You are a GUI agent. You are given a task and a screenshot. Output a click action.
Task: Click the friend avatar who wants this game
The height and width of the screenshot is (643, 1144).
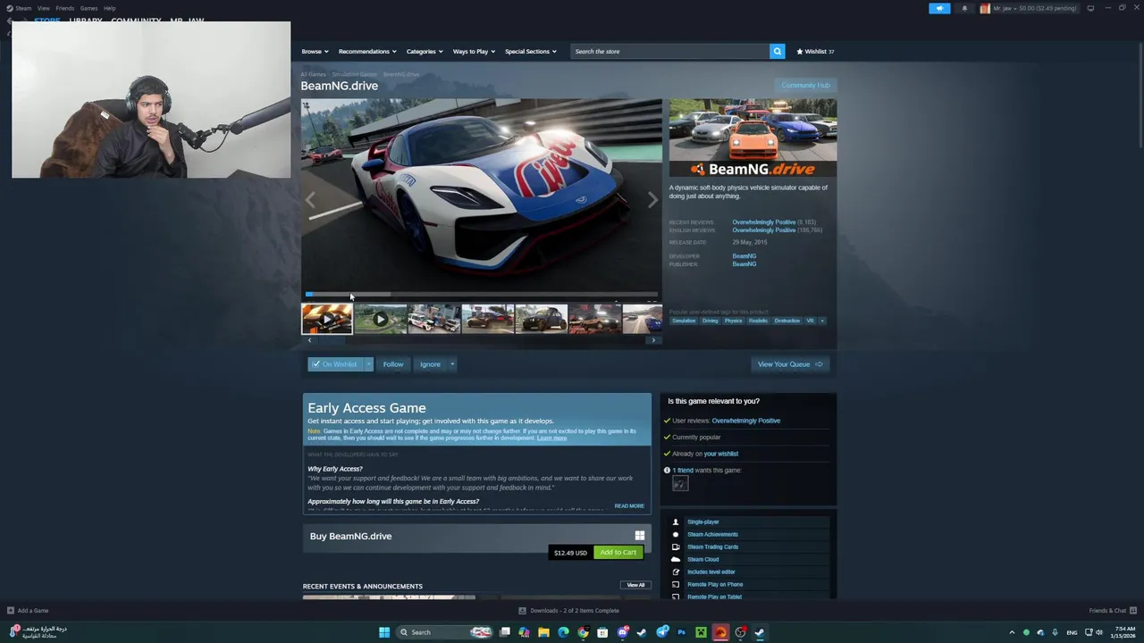click(680, 483)
